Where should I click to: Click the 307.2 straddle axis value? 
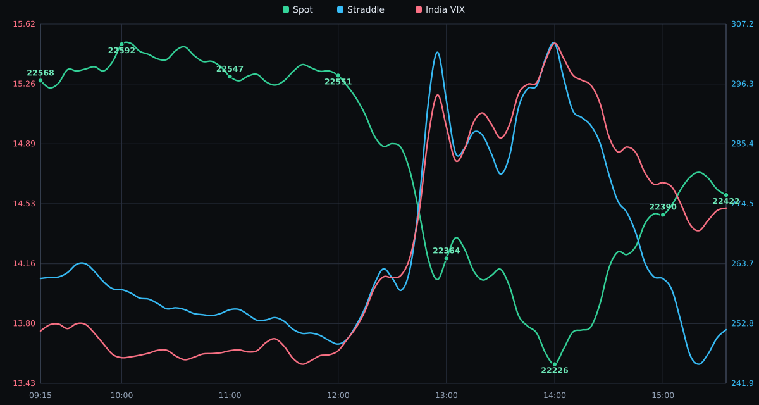pyautogui.click(x=743, y=24)
